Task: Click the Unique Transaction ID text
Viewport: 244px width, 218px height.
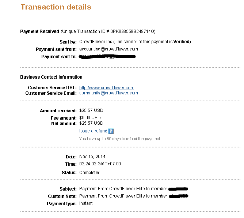Action: 110,31
